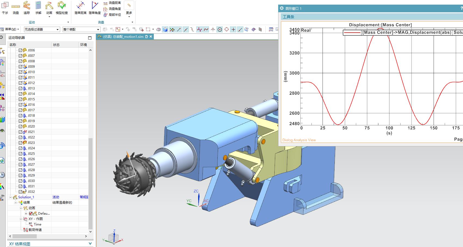The width and height of the screenshot is (463, 247).
Task: Collapse the XY - 作图 node
Action: (21, 219)
